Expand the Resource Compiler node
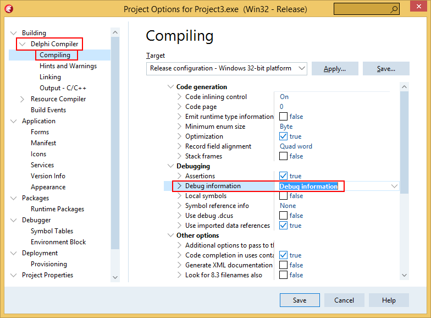 [x=22, y=99]
